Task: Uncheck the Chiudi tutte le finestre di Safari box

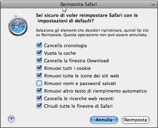Action: (x=39, y=106)
